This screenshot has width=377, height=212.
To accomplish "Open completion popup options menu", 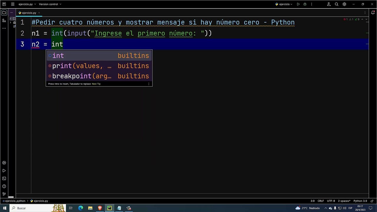I will click(149, 84).
